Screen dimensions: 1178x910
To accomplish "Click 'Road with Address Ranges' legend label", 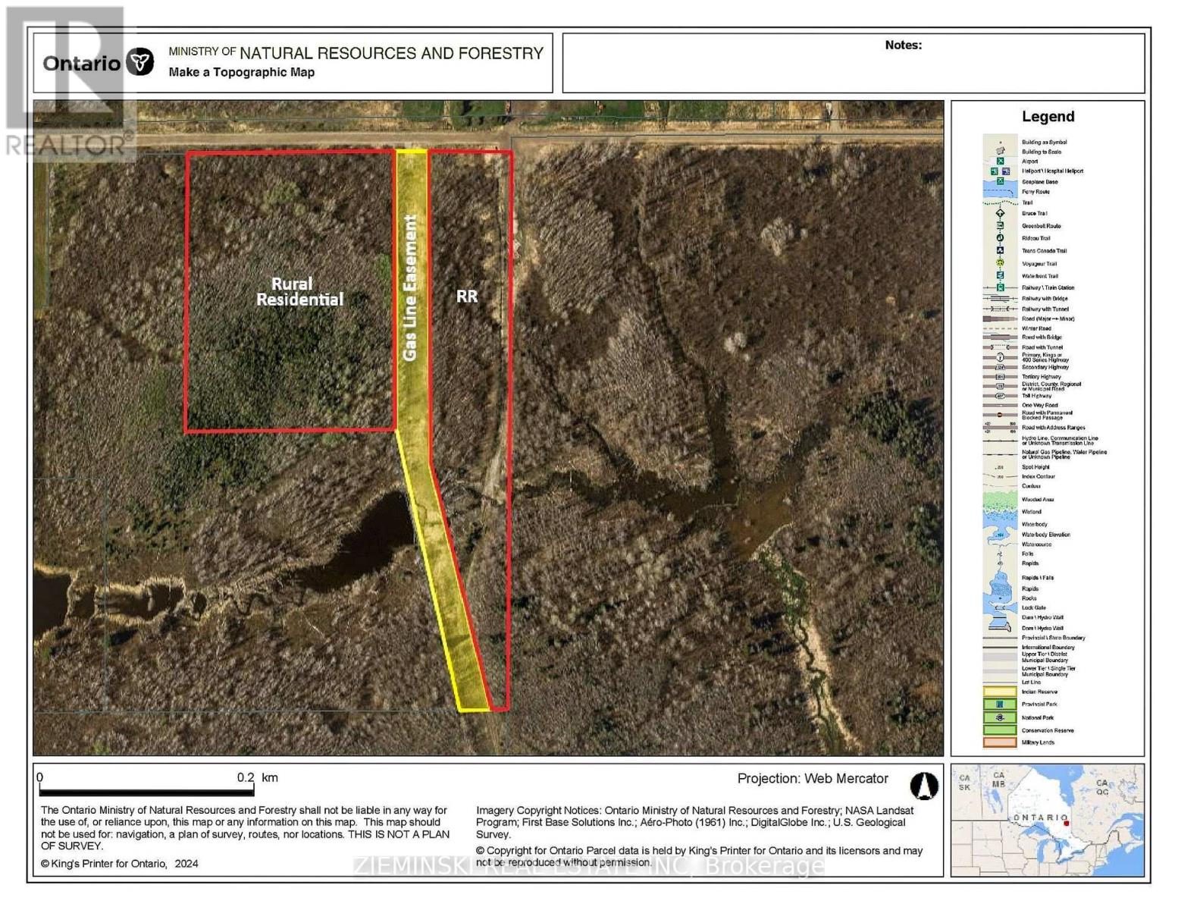I will click(x=1053, y=428).
